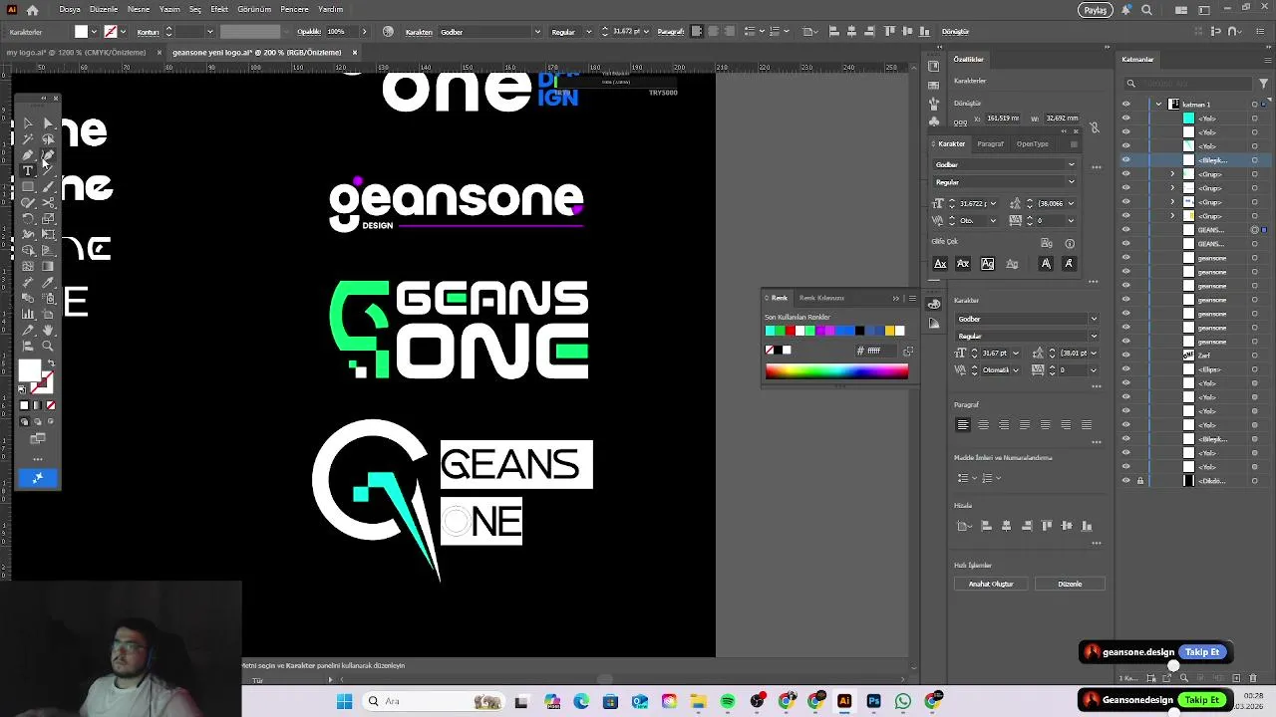Viewport: 1276px width, 717px height.
Task: Select the Selection (black arrow) tool
Action: click(x=28, y=123)
